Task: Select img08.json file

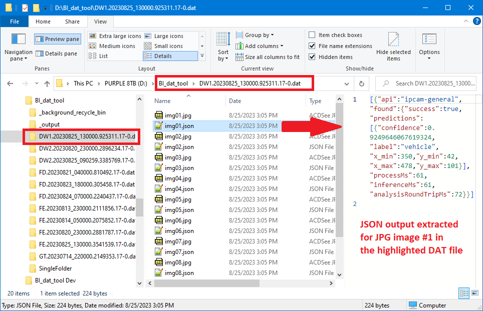Action: tap(179, 273)
